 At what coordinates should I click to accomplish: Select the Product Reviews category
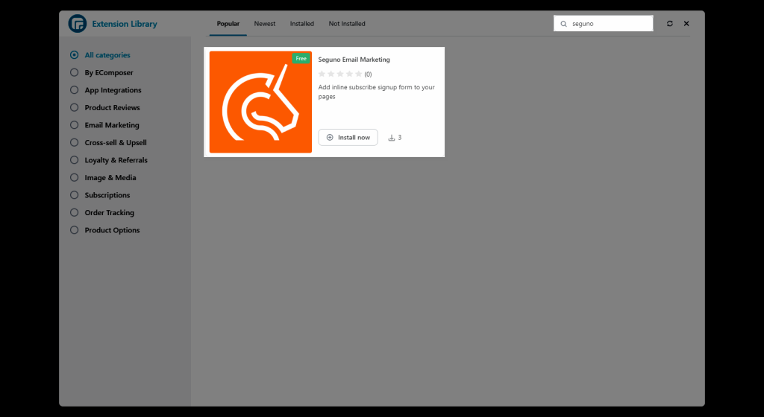click(104, 107)
